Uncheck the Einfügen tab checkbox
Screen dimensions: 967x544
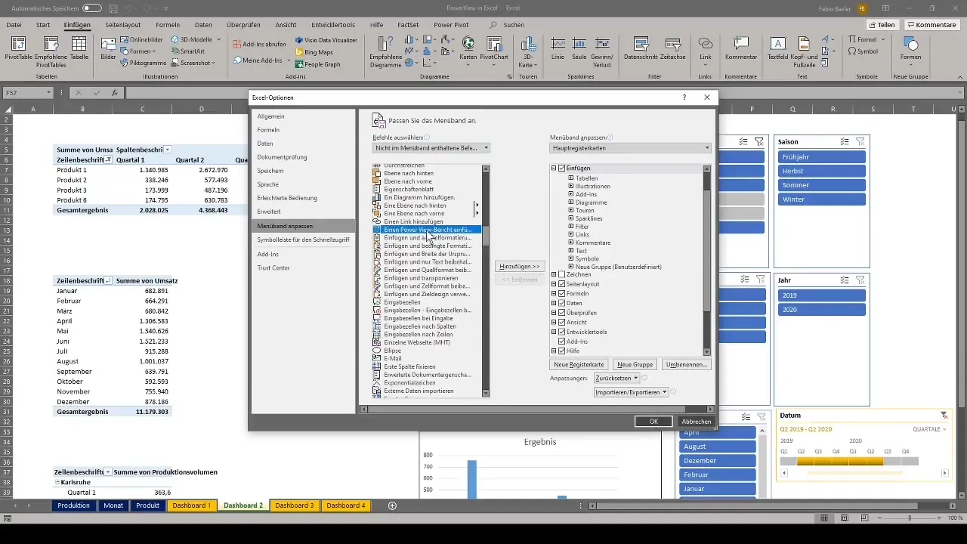tap(561, 168)
